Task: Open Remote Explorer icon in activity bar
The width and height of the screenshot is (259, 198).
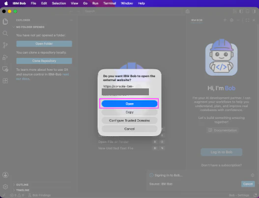Action: click(5, 69)
